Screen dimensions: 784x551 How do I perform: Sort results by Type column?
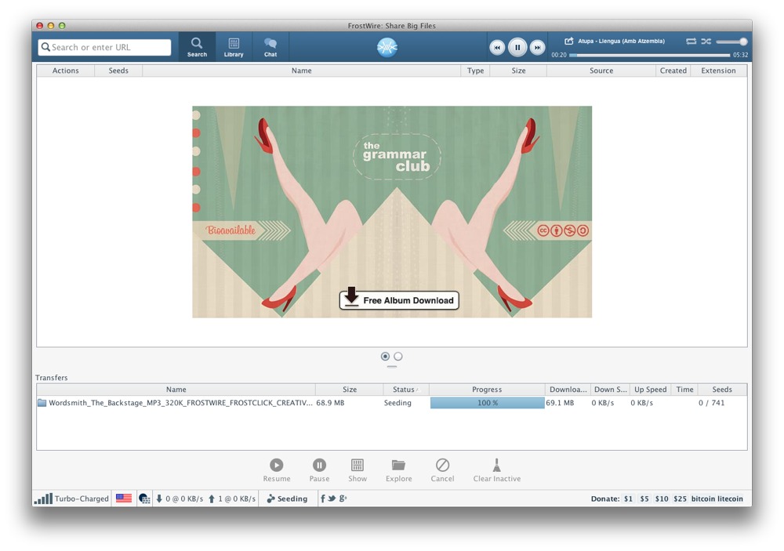pyautogui.click(x=476, y=71)
